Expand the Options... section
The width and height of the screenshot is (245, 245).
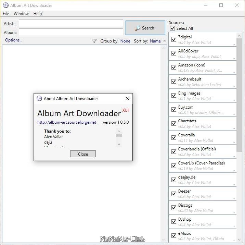[14, 40]
